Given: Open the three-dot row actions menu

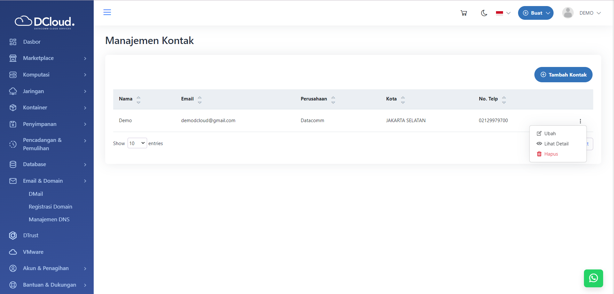Looking at the screenshot, I should pos(580,121).
